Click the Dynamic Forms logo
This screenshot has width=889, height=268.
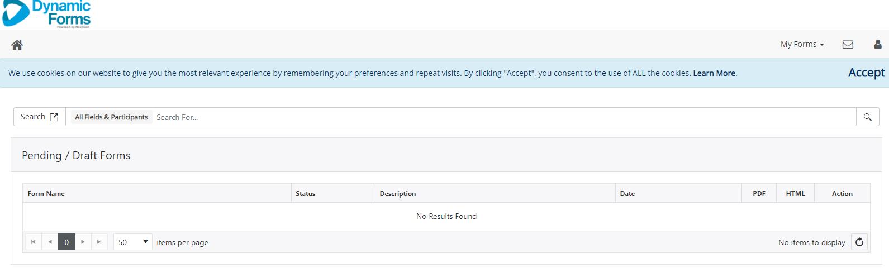(x=47, y=14)
